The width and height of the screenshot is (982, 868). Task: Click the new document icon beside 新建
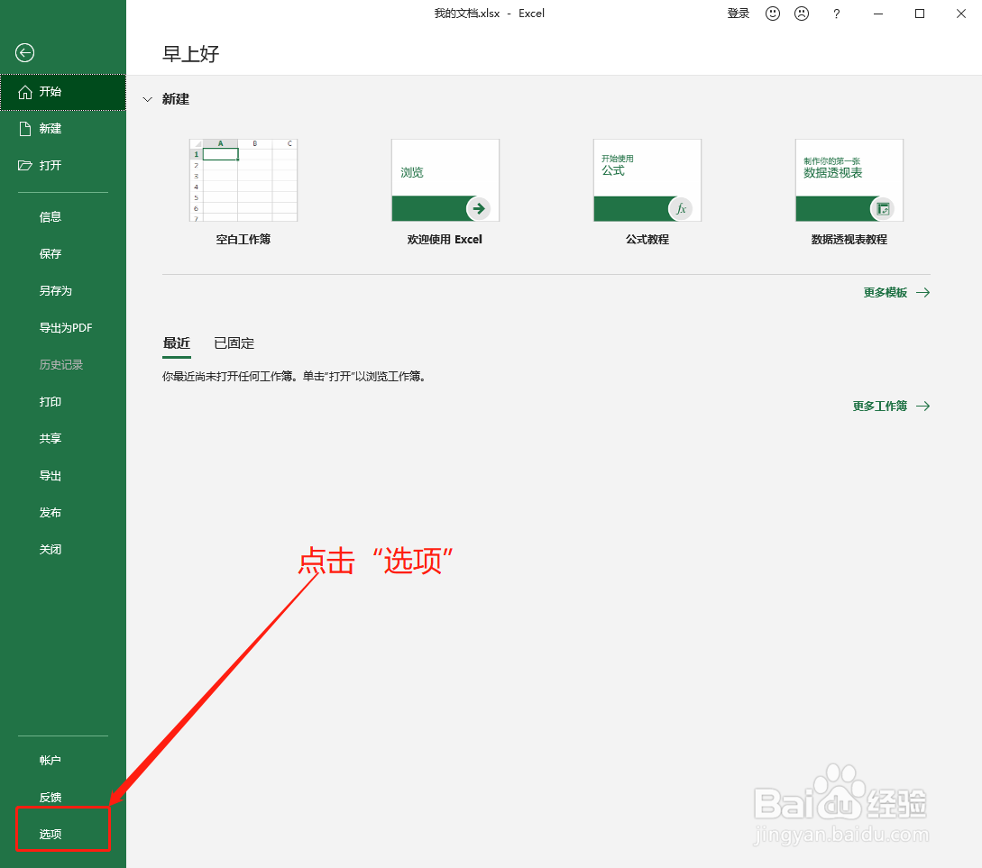pyautogui.click(x=25, y=129)
